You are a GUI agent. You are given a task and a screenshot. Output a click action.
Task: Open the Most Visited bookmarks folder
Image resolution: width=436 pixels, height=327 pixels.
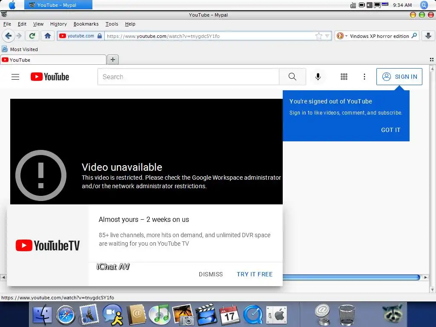click(x=20, y=49)
